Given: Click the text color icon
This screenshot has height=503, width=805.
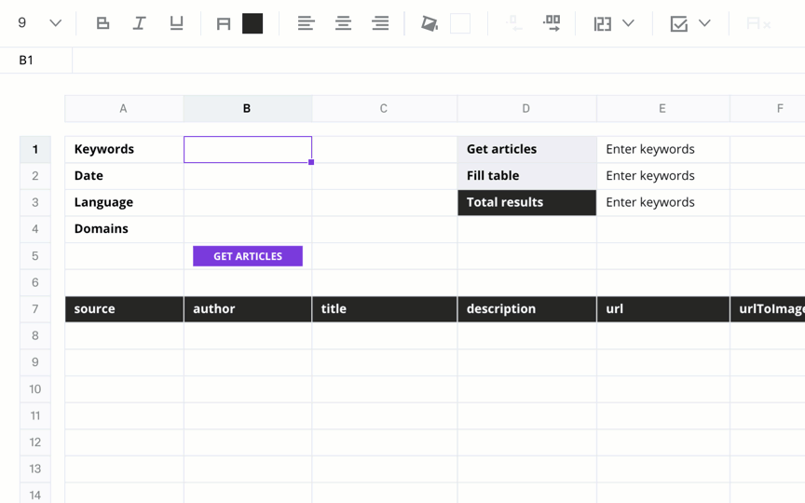Looking at the screenshot, I should point(224,23).
